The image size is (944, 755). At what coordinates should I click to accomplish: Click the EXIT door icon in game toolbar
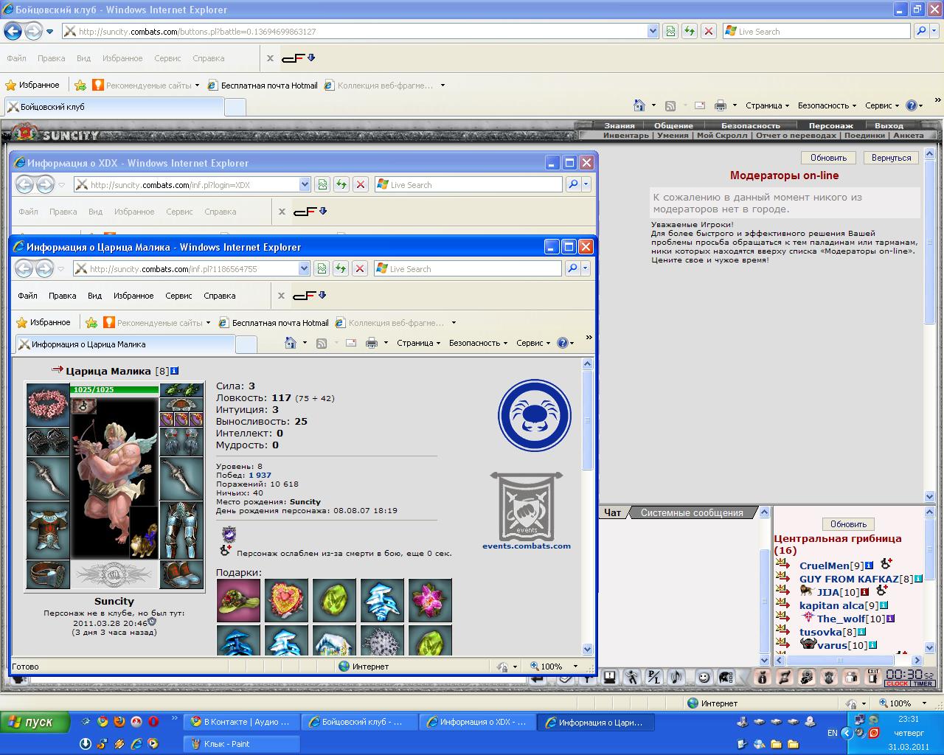click(872, 677)
